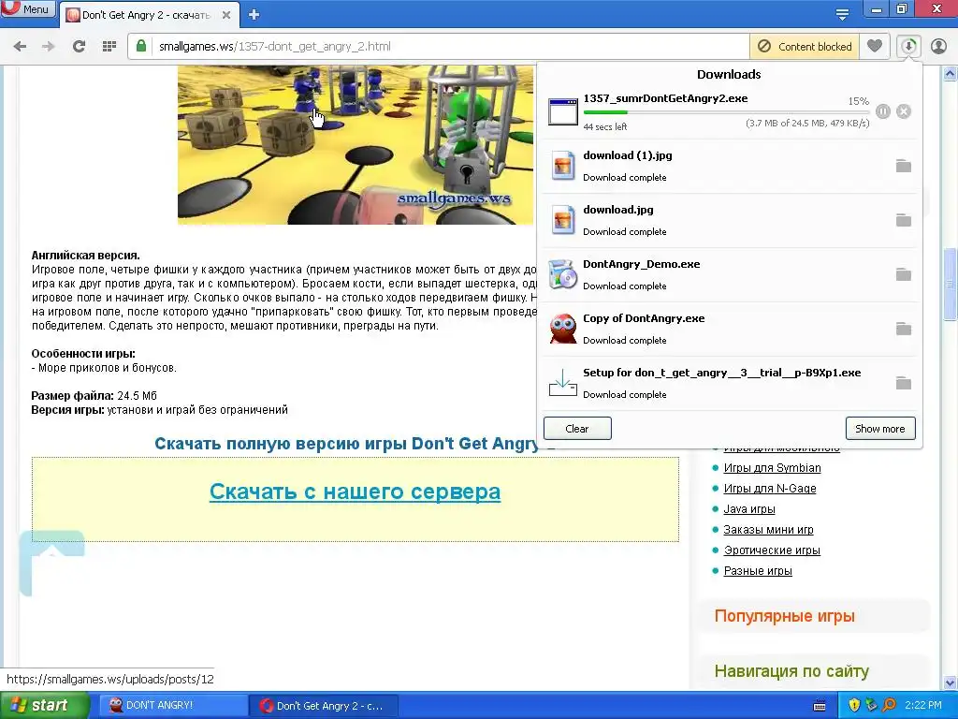Viewport: 958px width, 719px height.
Task: Open DontAngry_Demo.exe download
Action: click(730, 275)
